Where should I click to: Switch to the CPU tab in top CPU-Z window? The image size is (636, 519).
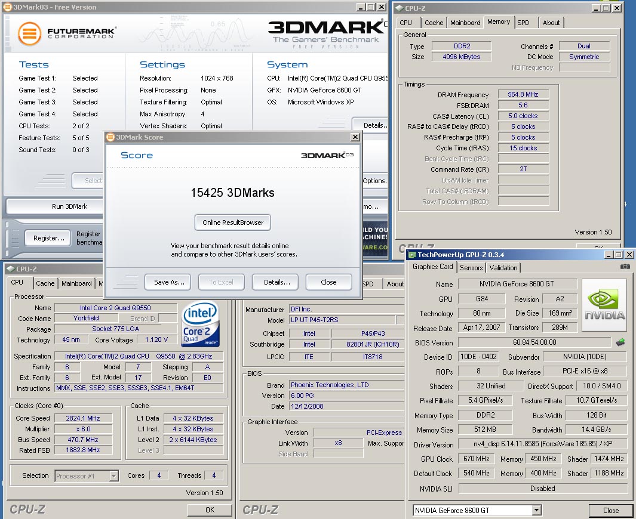406,23
